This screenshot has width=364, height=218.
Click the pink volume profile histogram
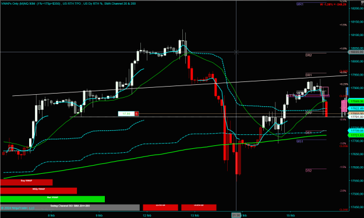tap(344, 106)
